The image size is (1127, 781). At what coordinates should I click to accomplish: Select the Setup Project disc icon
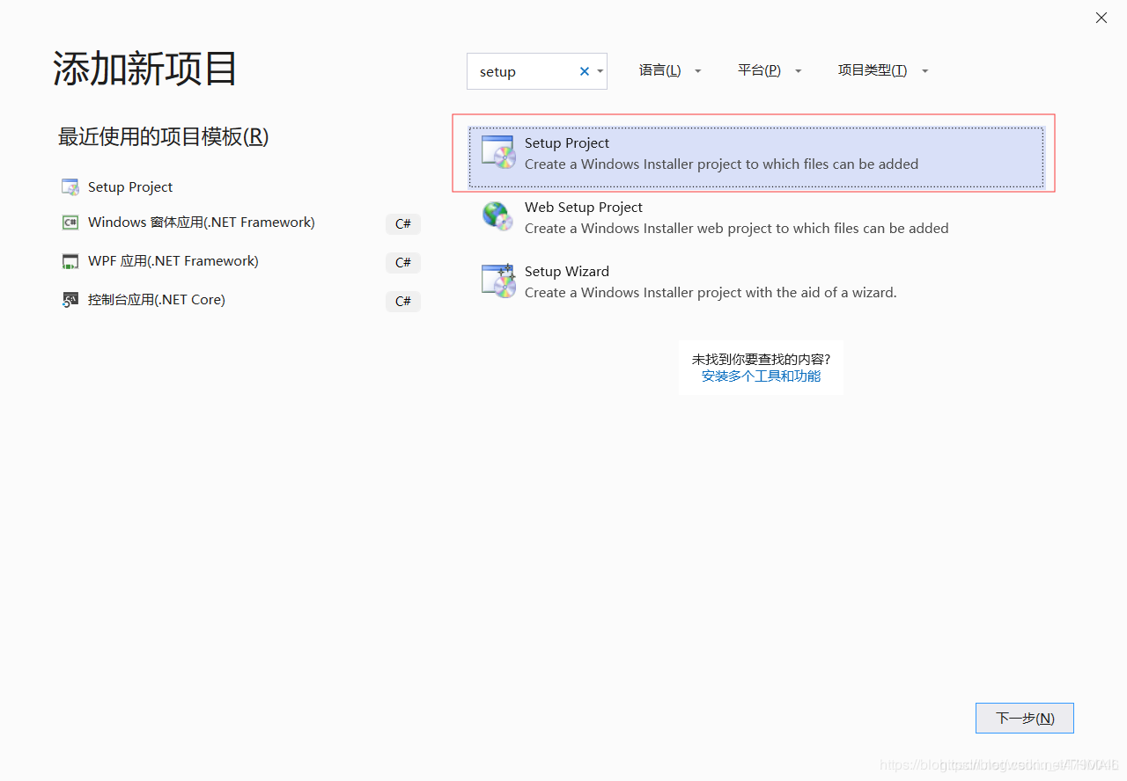pos(497,153)
